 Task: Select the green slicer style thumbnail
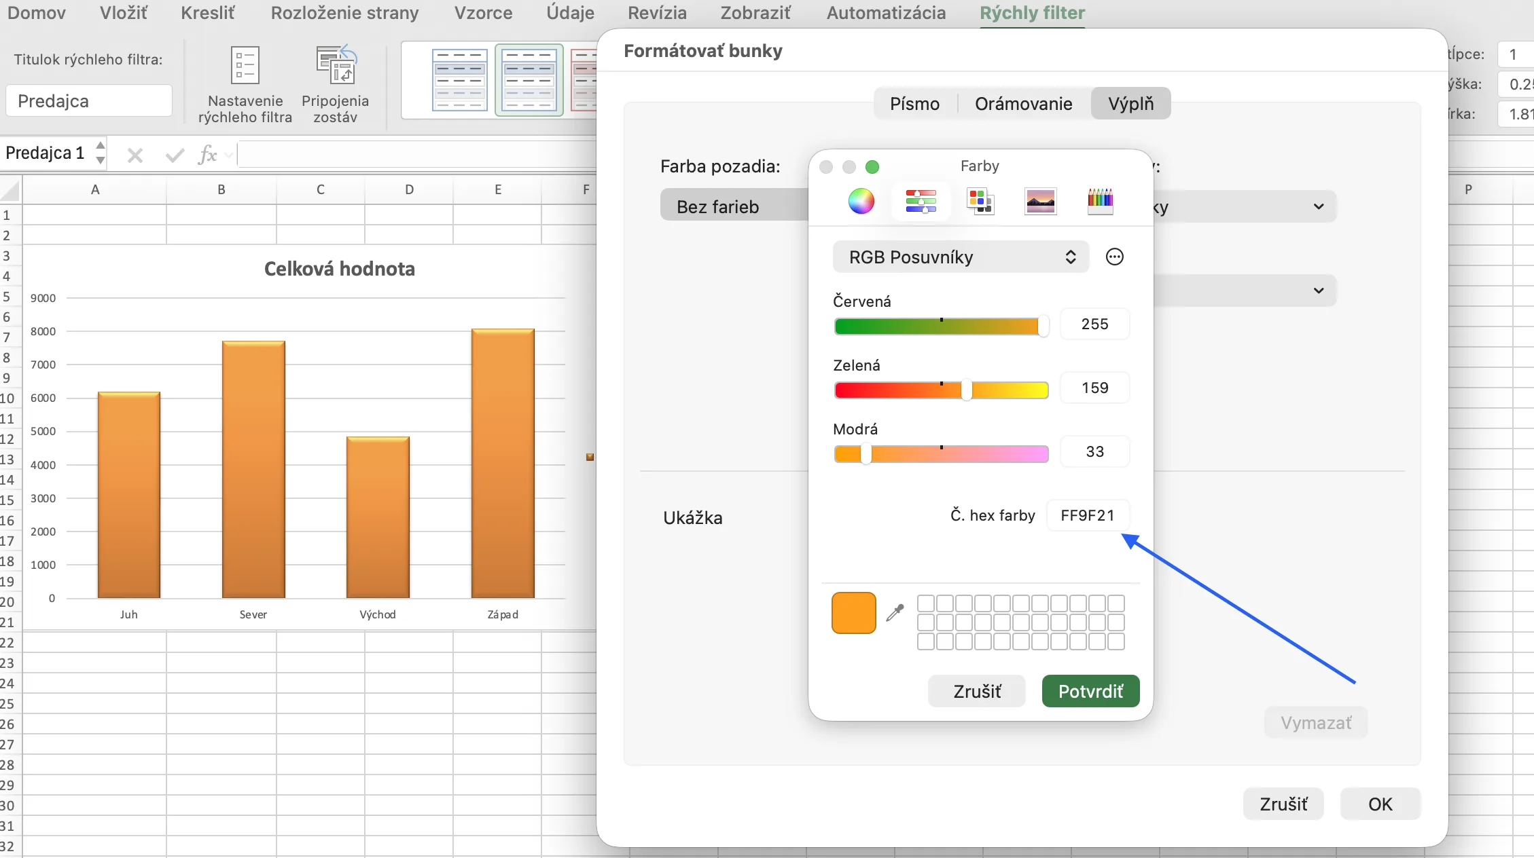point(529,80)
